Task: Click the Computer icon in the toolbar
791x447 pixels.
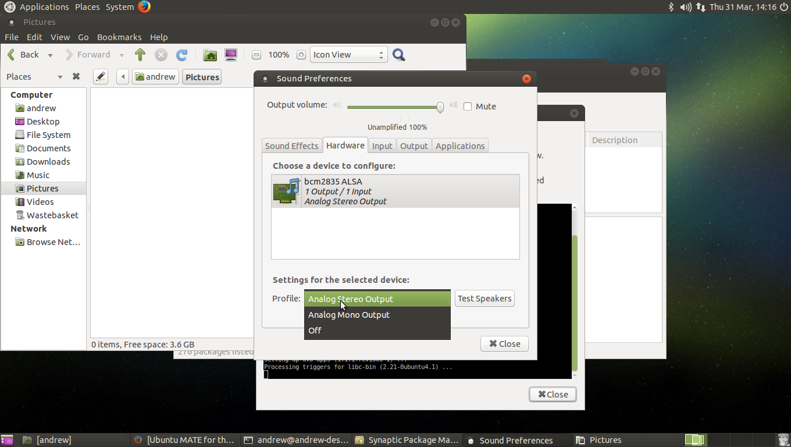Action: click(x=231, y=55)
